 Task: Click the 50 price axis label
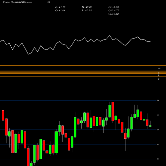pyautogui.click(x=158, y=101)
